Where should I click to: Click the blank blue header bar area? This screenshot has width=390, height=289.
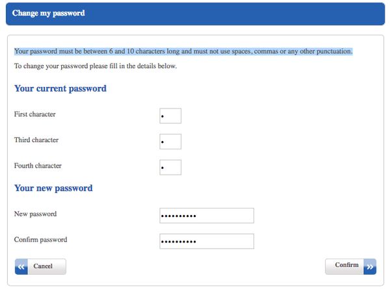click(247, 13)
